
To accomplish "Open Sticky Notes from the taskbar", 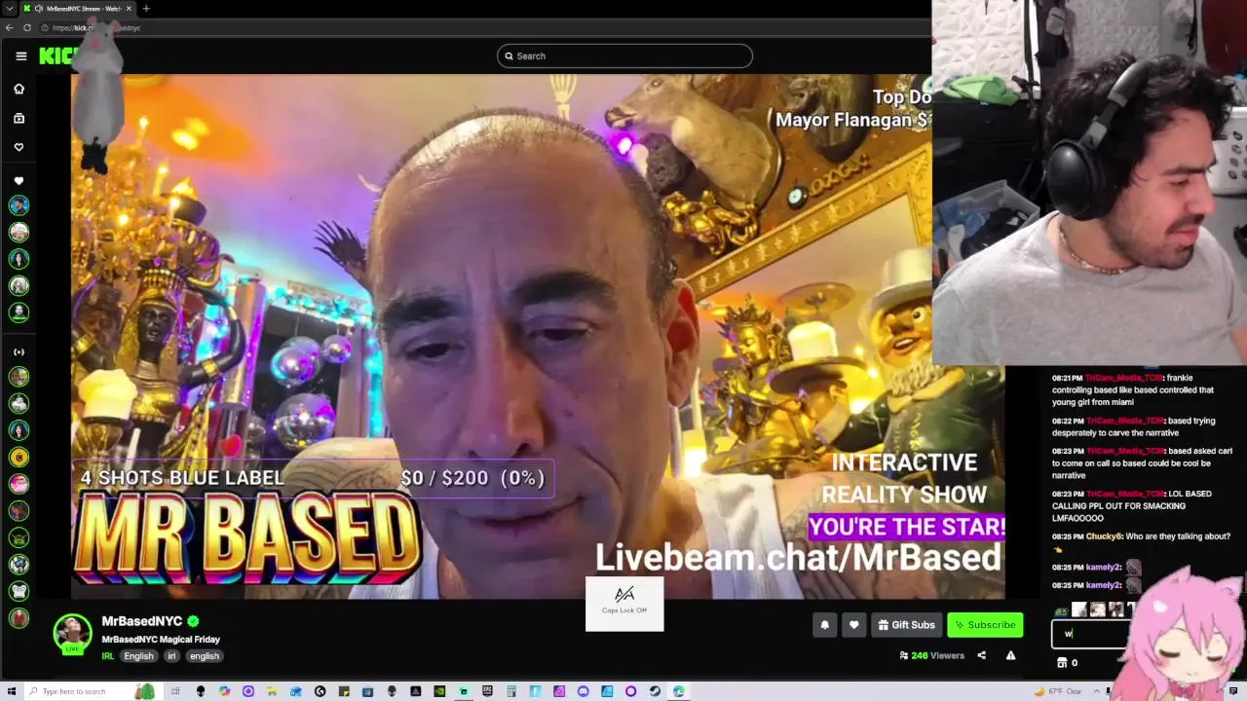I will point(344,691).
